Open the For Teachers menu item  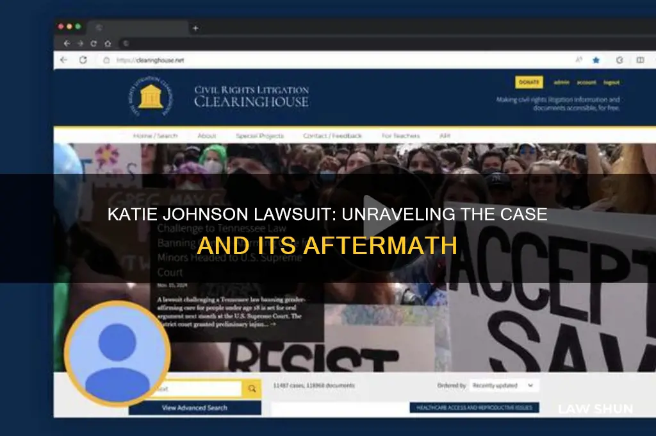(400, 136)
